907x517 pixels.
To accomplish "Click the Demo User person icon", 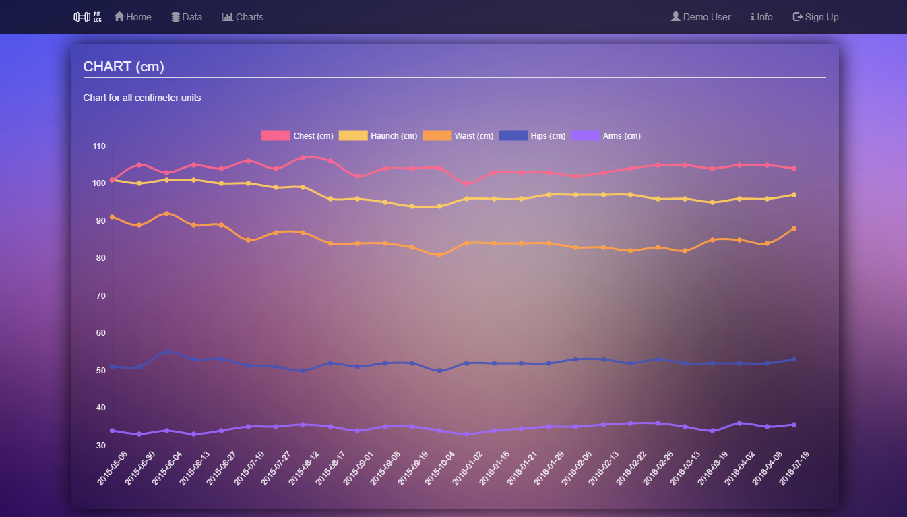I will point(675,16).
